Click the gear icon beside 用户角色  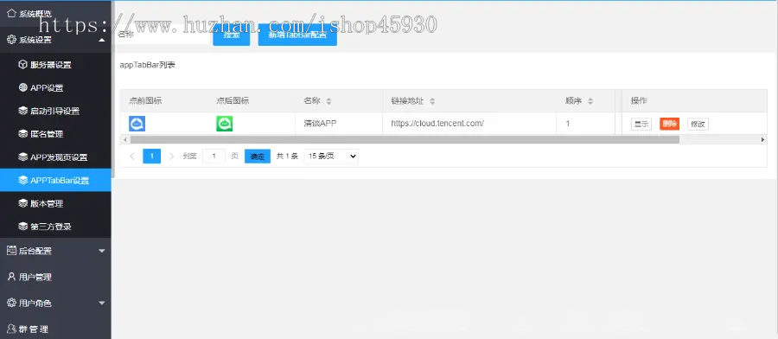(11, 303)
